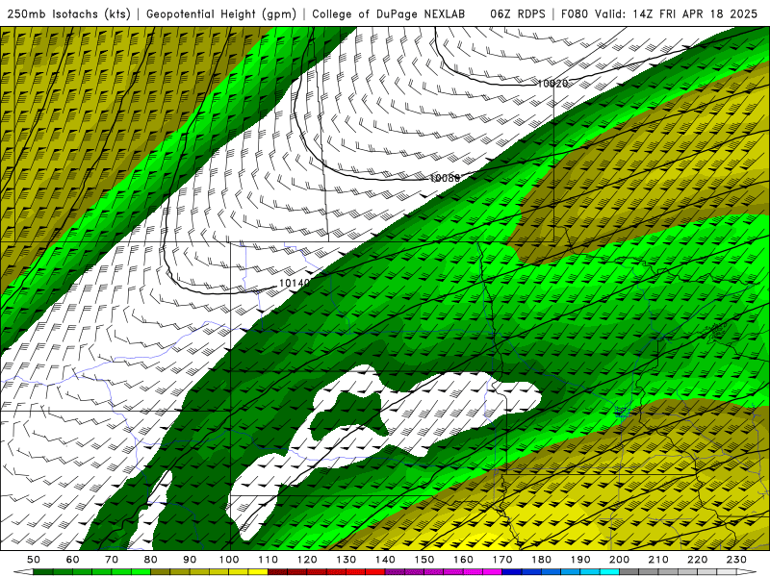The image size is (770, 577).
Task: Click the 50 value on the color scale
Action: (x=34, y=560)
